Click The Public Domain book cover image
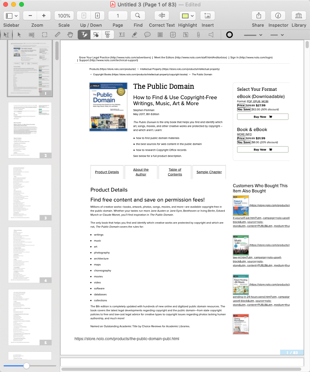This screenshot has height=372, width=310. coord(108,107)
